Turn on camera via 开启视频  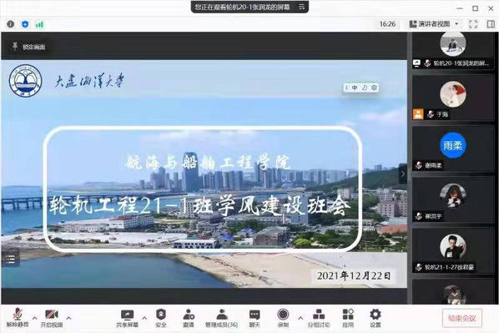[52, 318]
